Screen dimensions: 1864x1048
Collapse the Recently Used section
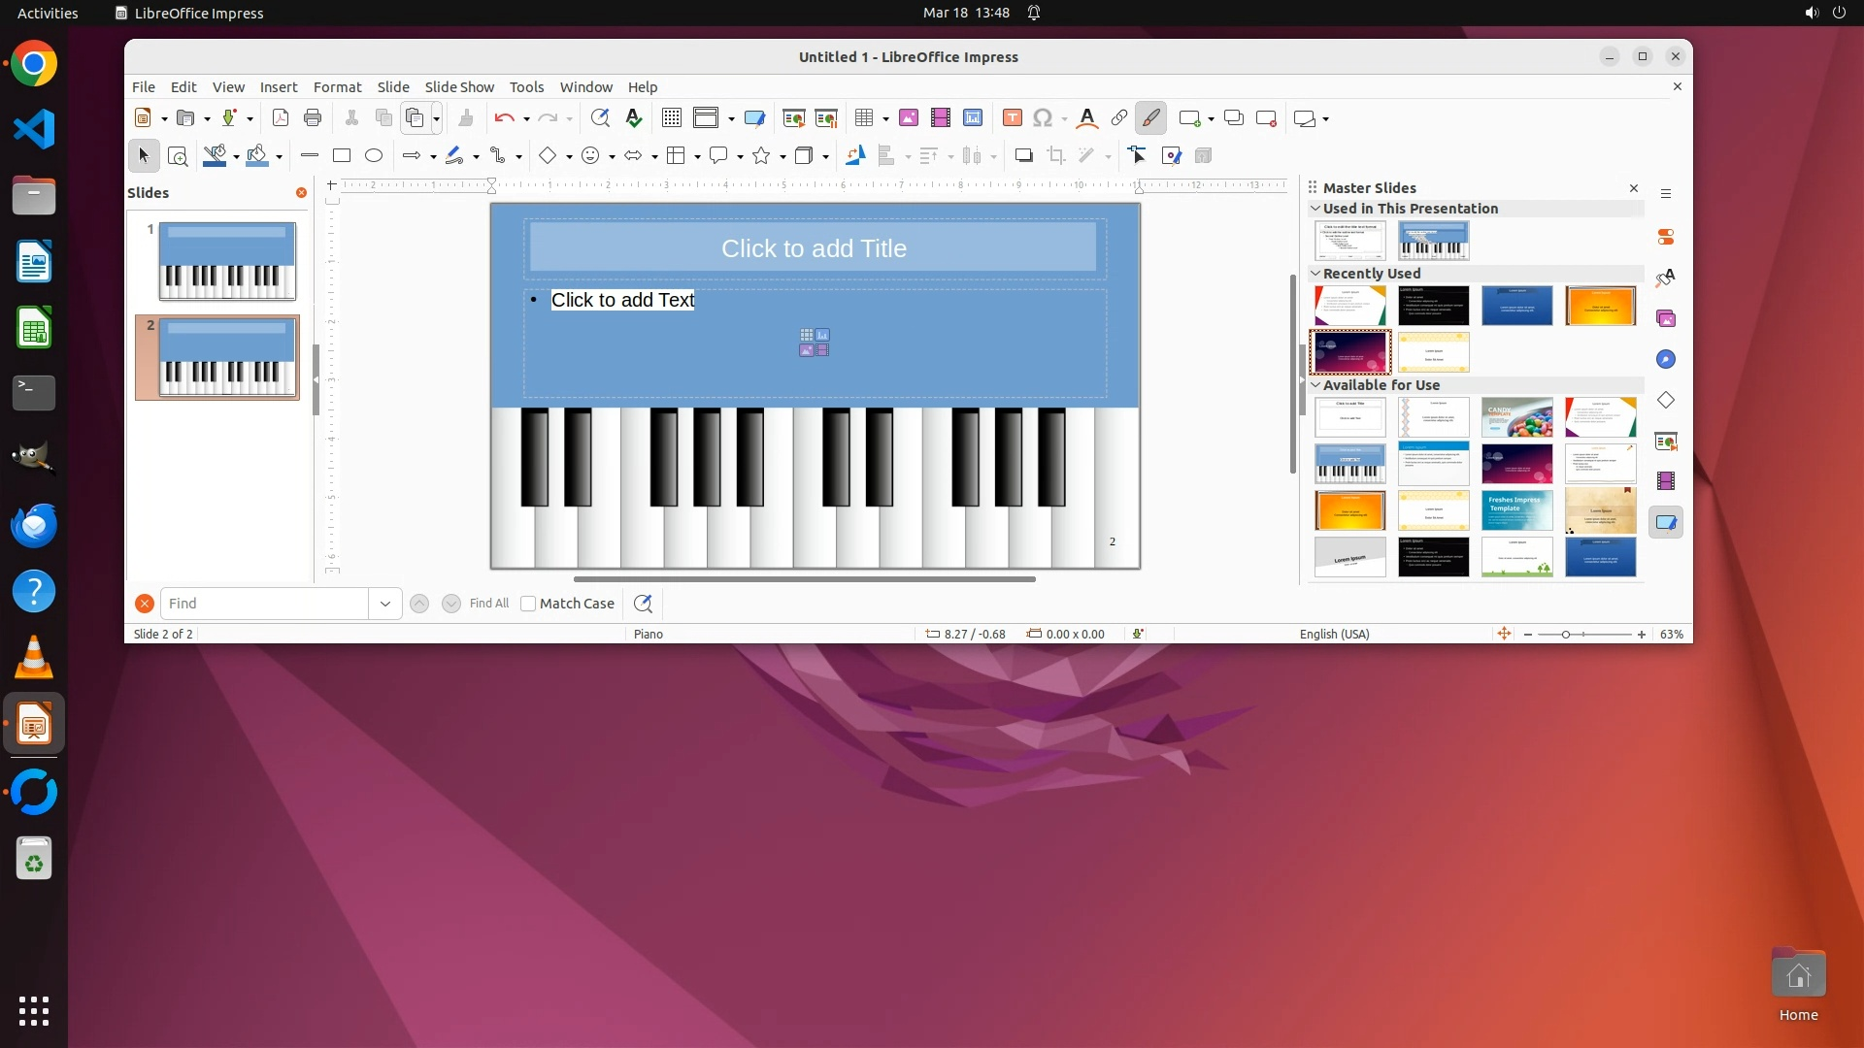tap(1315, 274)
